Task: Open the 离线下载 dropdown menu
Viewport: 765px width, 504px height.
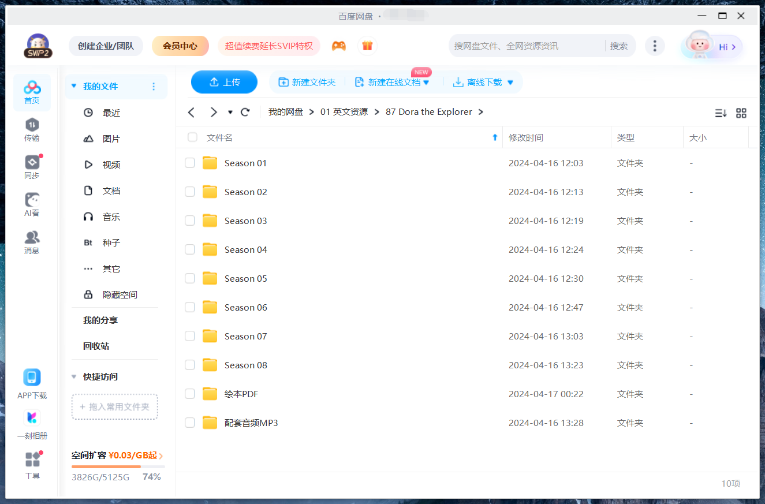Action: tap(510, 82)
